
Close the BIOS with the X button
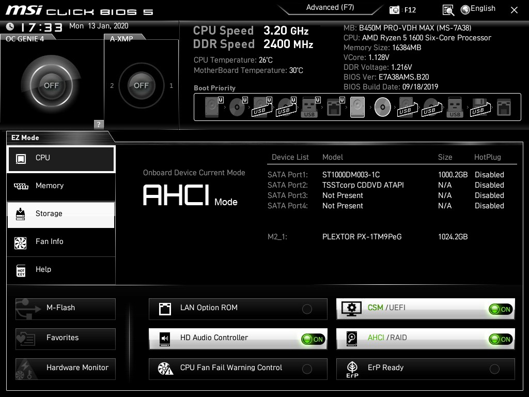pyautogui.click(x=514, y=10)
